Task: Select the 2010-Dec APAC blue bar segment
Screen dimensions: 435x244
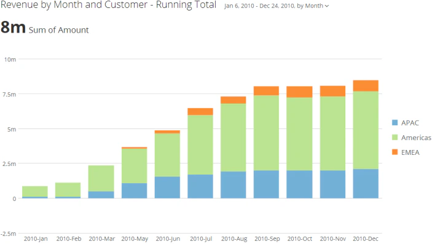Action: tap(366, 184)
